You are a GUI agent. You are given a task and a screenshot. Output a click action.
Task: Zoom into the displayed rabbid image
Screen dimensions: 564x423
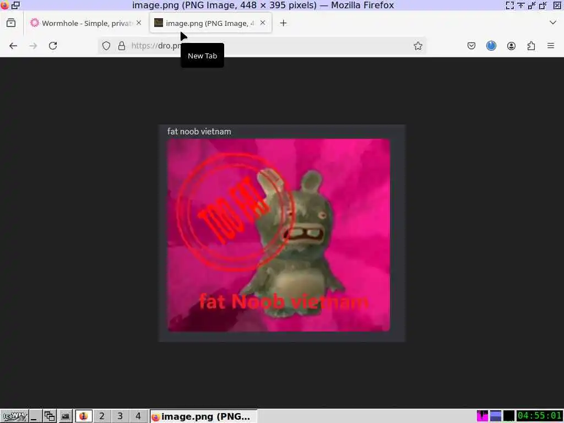click(x=282, y=233)
